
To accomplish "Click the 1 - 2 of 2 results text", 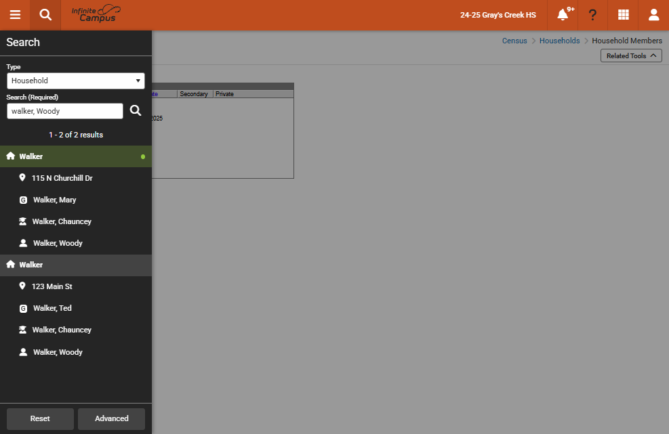I will 76,135.
